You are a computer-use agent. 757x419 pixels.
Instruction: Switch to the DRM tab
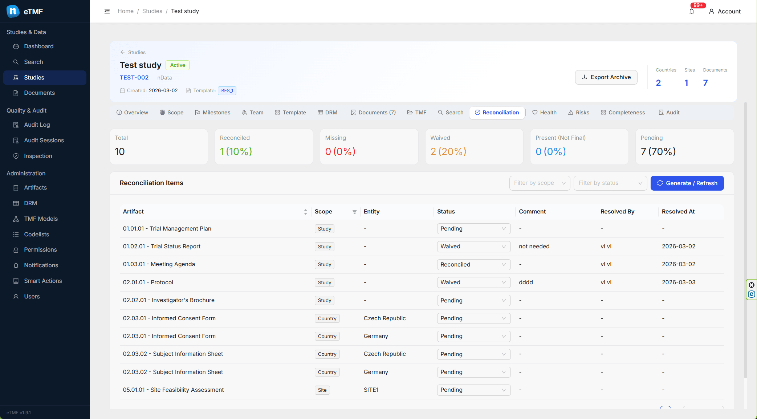click(x=327, y=113)
